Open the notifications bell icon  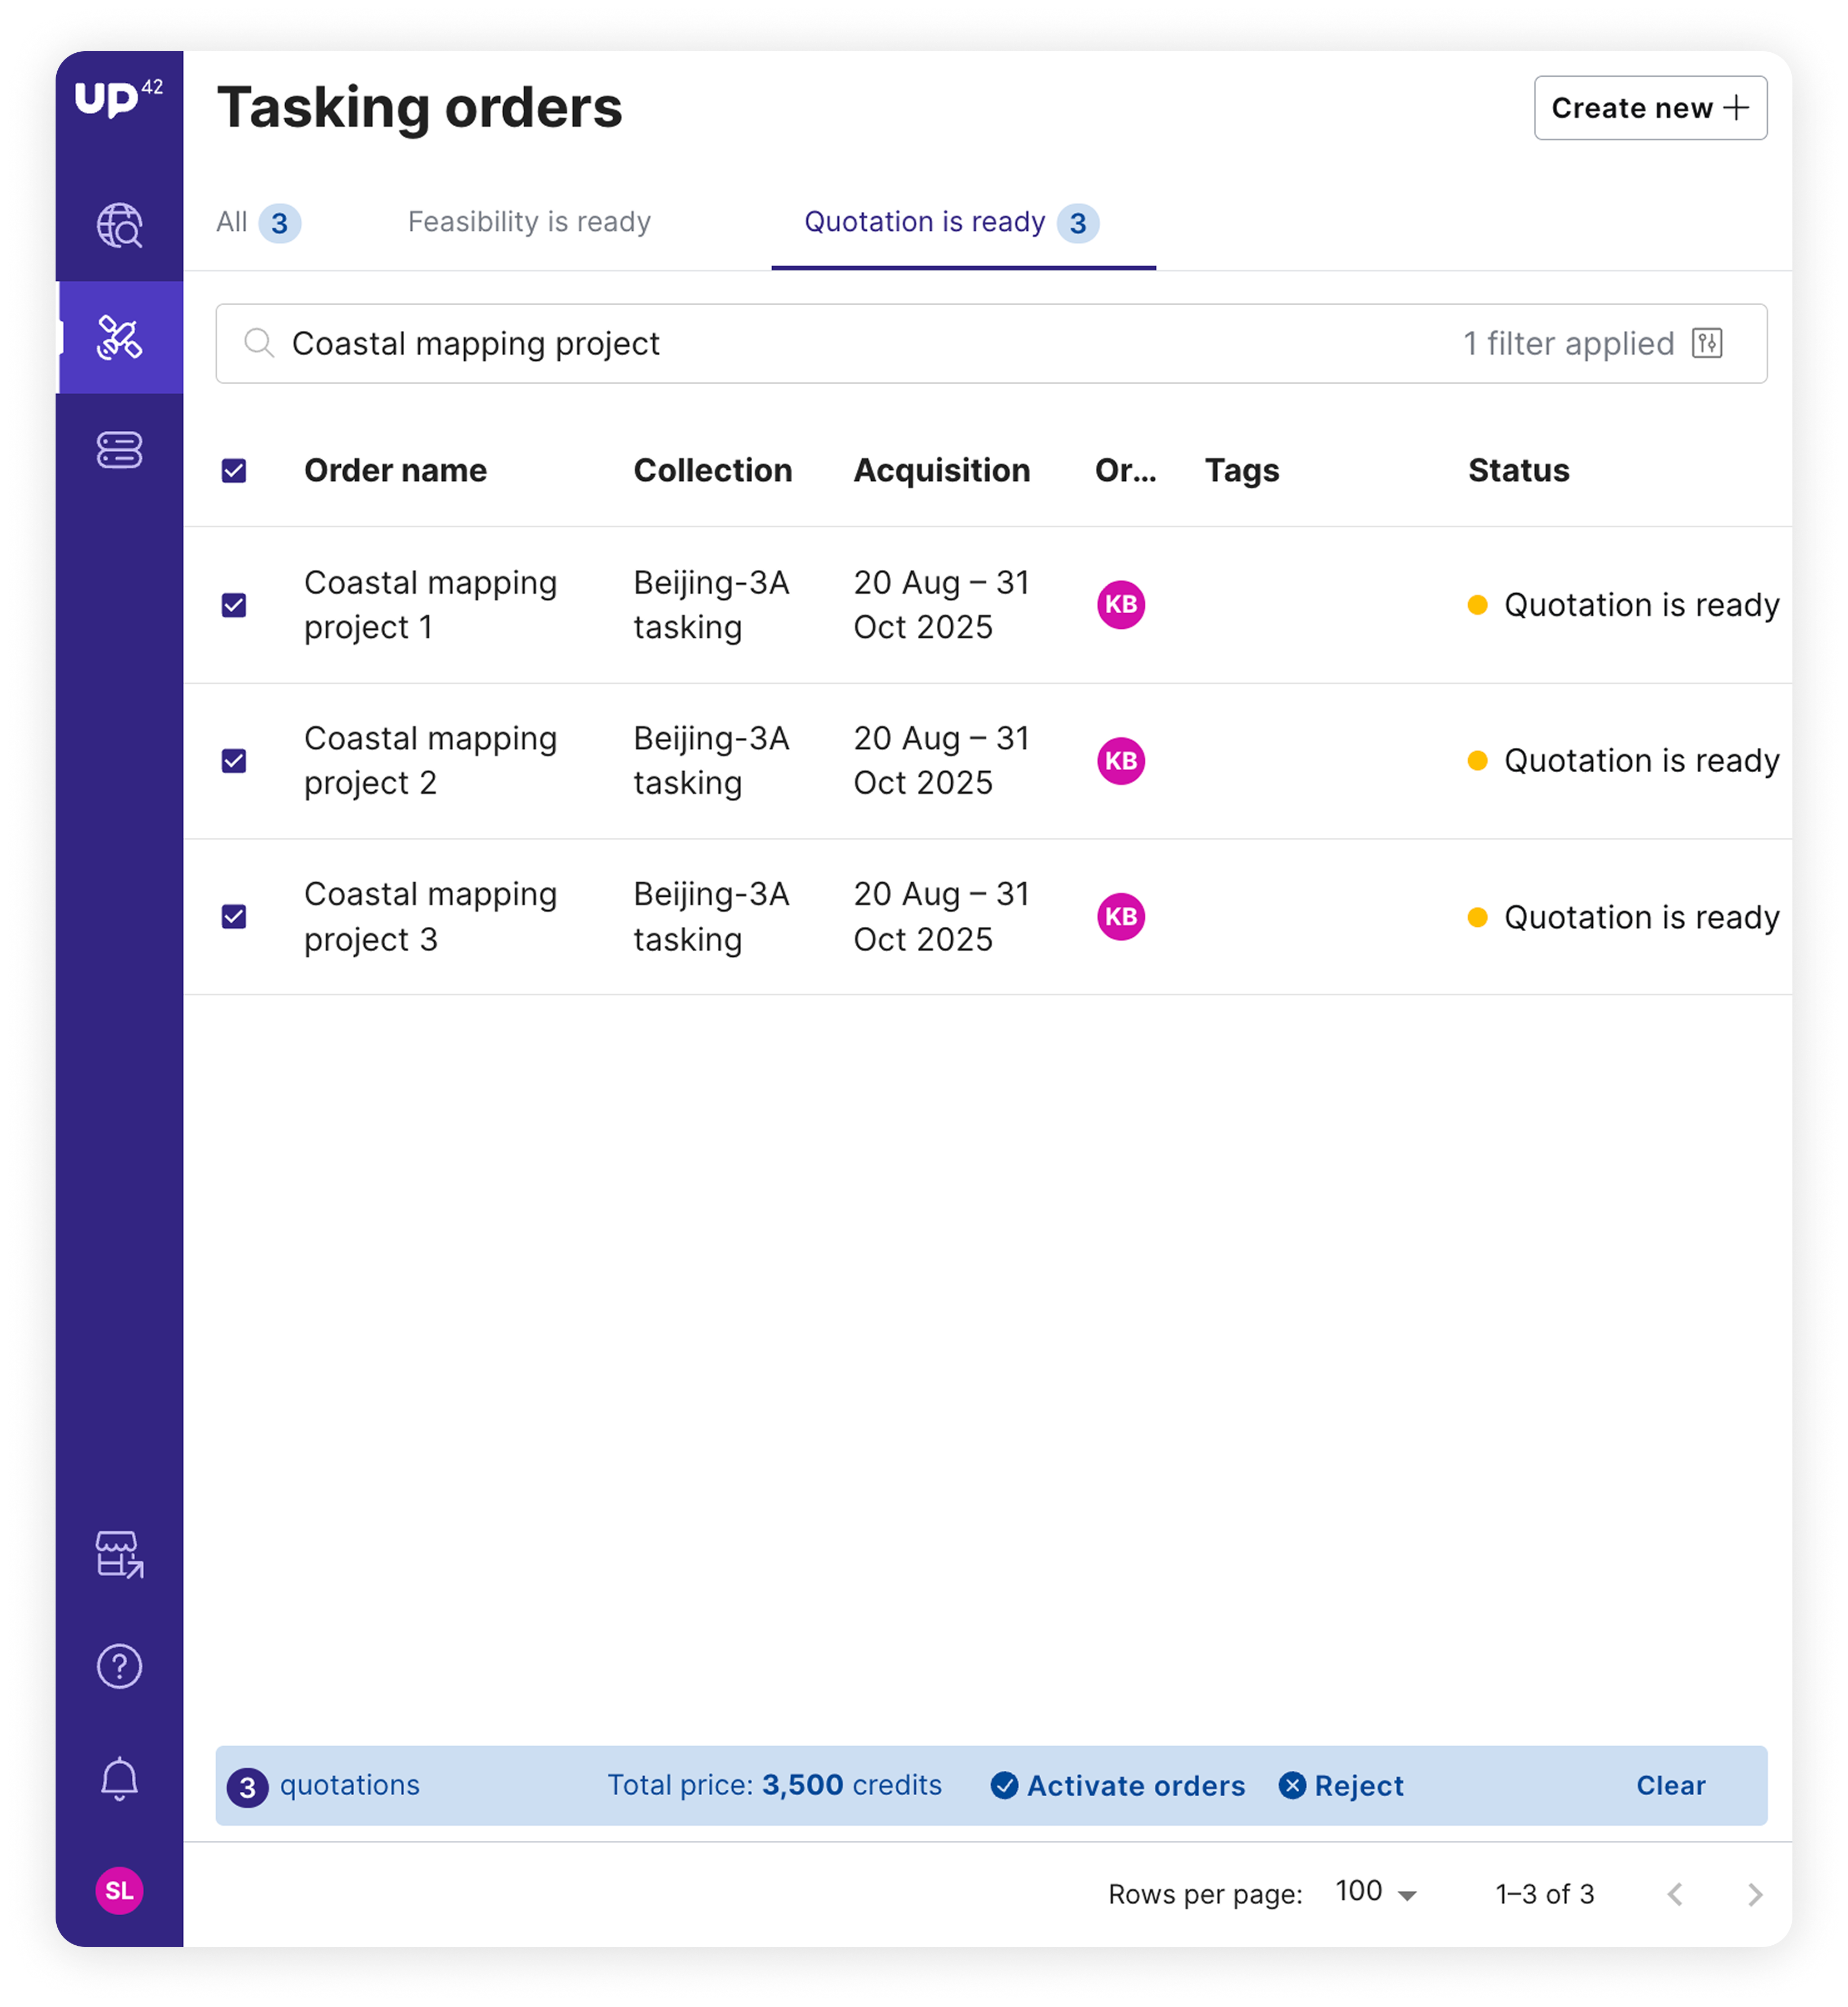pyautogui.click(x=119, y=1779)
